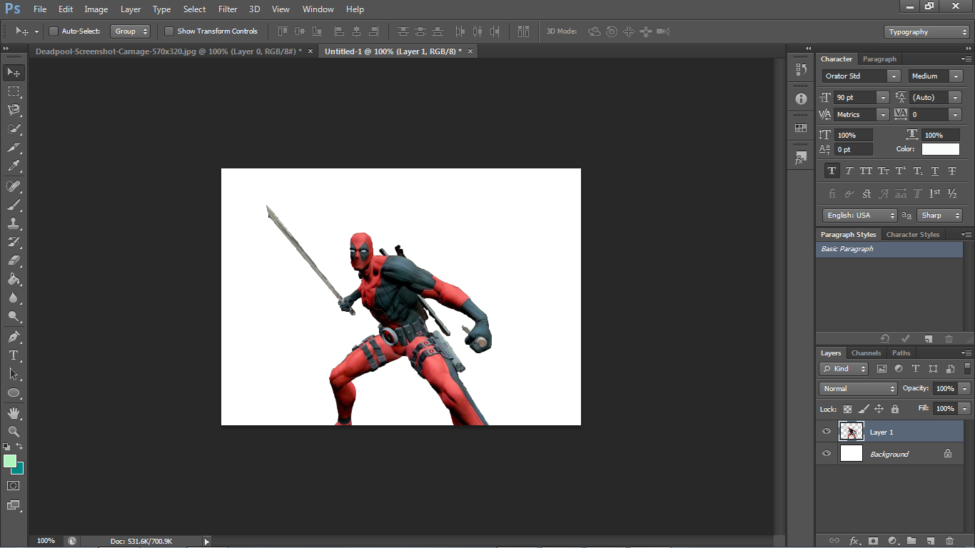Select the Horizontal Type tool
Image resolution: width=975 pixels, height=548 pixels.
pyautogui.click(x=14, y=355)
